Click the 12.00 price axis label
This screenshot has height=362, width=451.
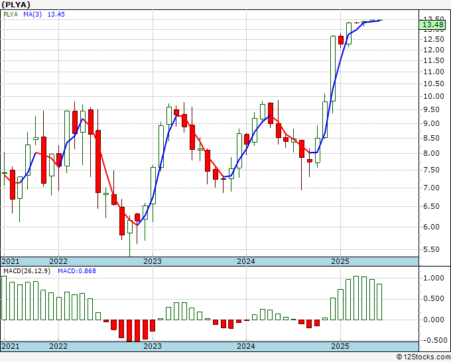pos(434,50)
